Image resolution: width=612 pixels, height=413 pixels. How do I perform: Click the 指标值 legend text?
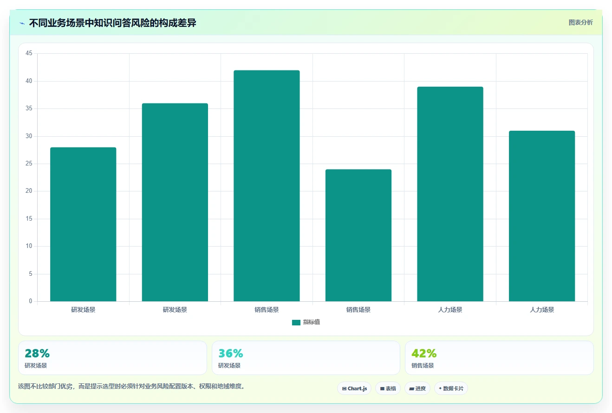pyautogui.click(x=312, y=323)
